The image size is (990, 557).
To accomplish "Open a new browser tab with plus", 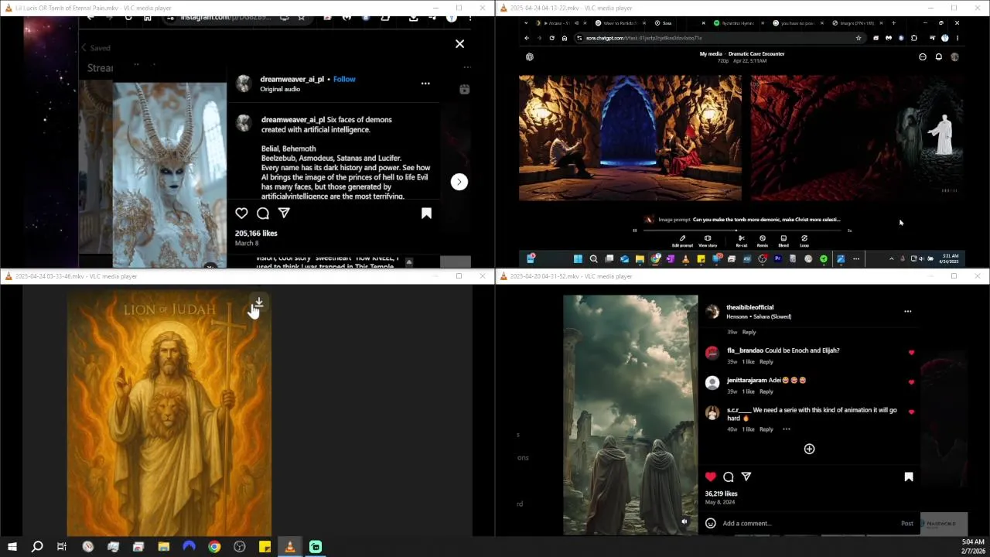I will [893, 23].
